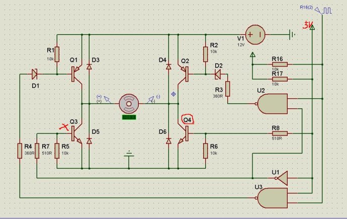Select the D3 flyback diode

click(x=89, y=66)
